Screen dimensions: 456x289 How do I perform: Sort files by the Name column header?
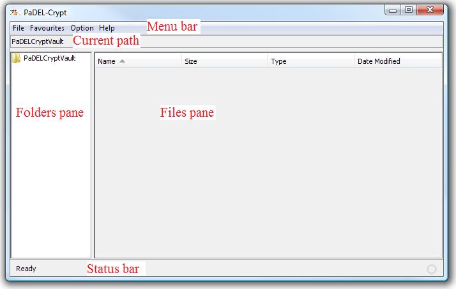click(107, 61)
